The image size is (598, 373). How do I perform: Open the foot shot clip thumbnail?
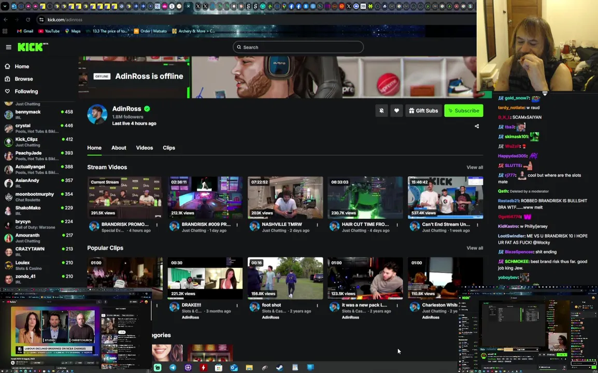click(x=286, y=278)
